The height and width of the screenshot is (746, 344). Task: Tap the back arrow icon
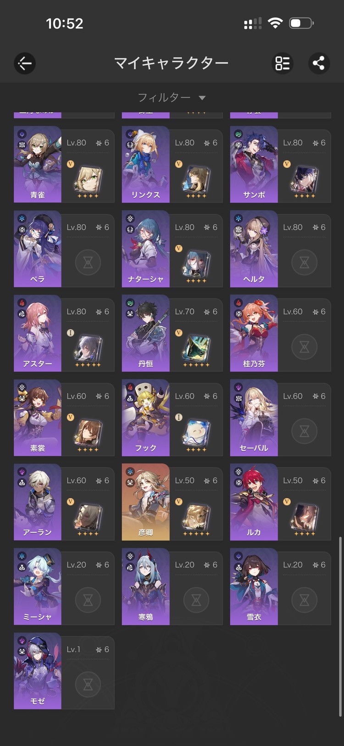coord(25,63)
